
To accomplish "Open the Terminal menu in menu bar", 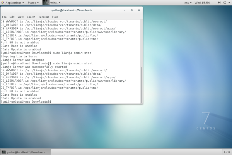I will (44, 17).
